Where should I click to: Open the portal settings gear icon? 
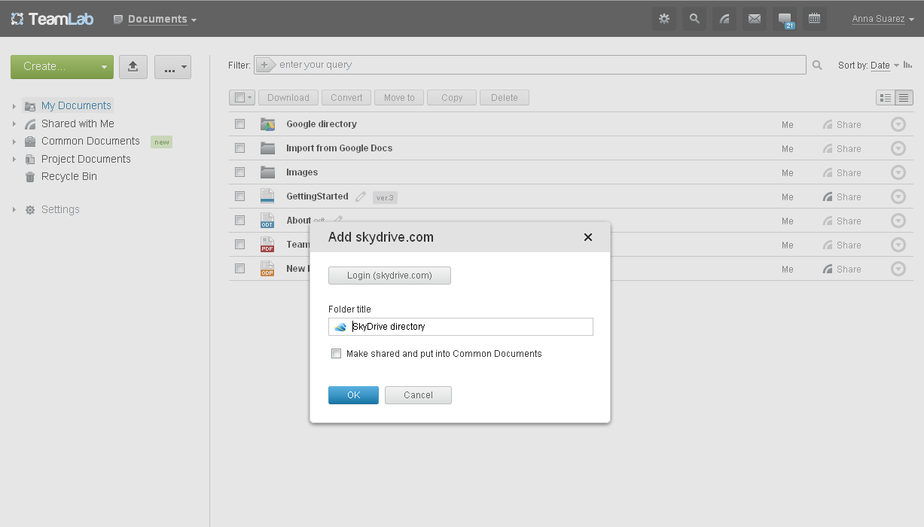click(x=663, y=19)
